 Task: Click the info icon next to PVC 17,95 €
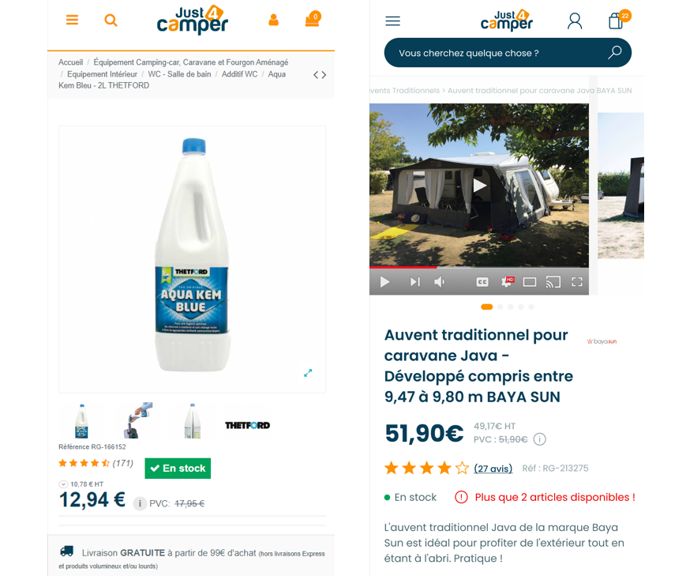pos(140,504)
